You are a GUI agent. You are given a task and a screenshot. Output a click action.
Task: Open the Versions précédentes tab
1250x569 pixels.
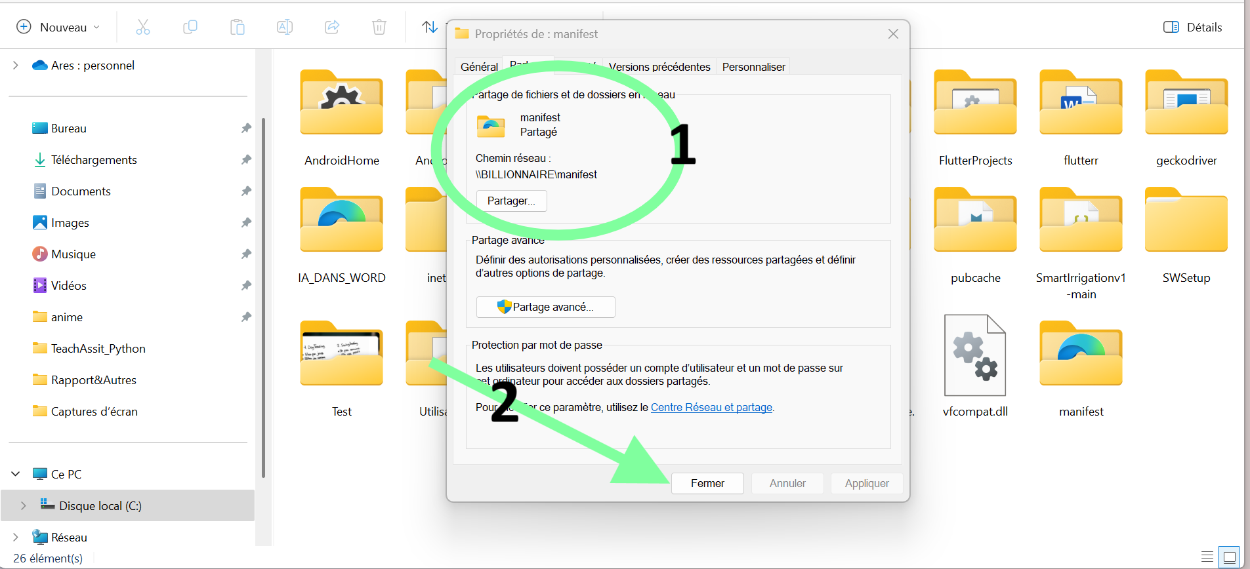click(x=659, y=67)
